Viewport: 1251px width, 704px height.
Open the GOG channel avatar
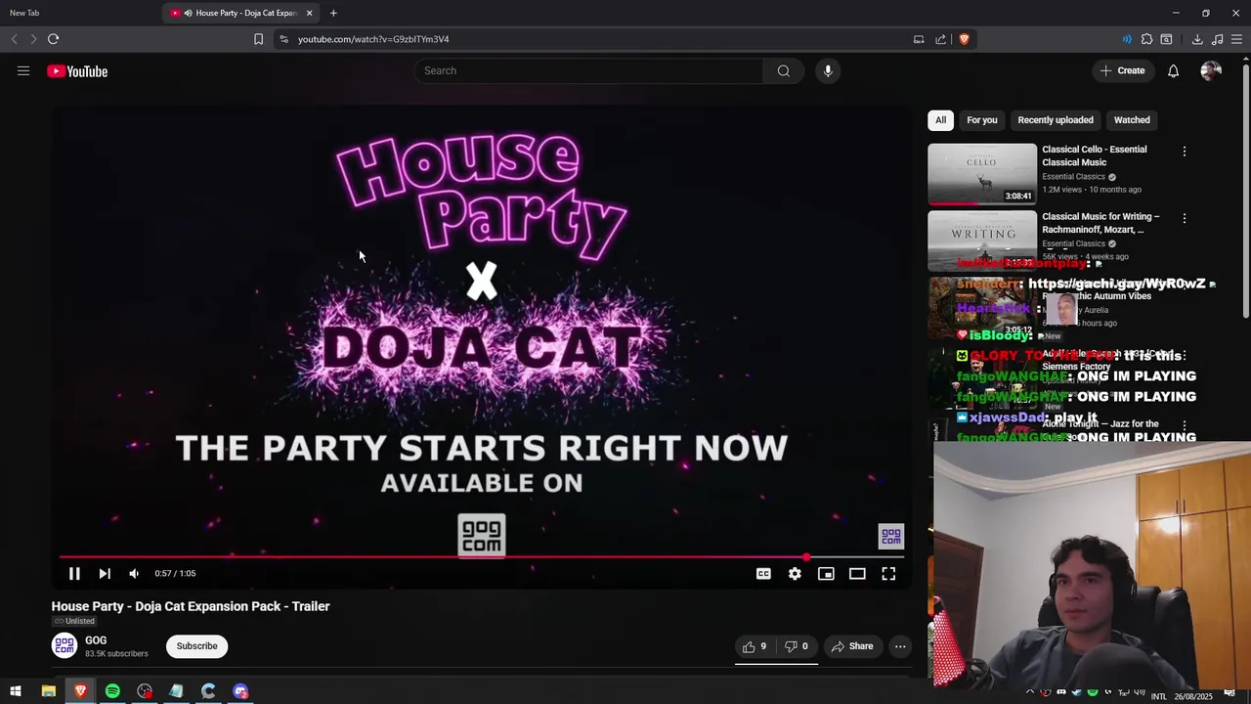click(x=65, y=645)
